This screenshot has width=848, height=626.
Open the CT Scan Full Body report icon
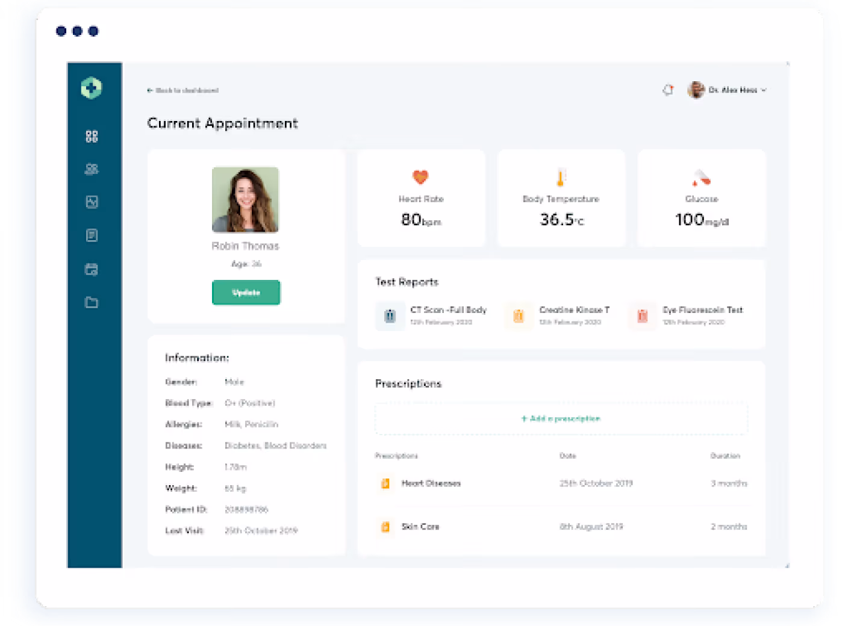click(390, 315)
